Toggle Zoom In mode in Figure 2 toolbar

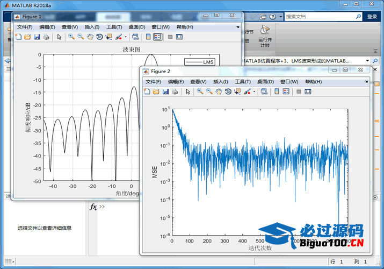pyautogui.click(x=200, y=91)
